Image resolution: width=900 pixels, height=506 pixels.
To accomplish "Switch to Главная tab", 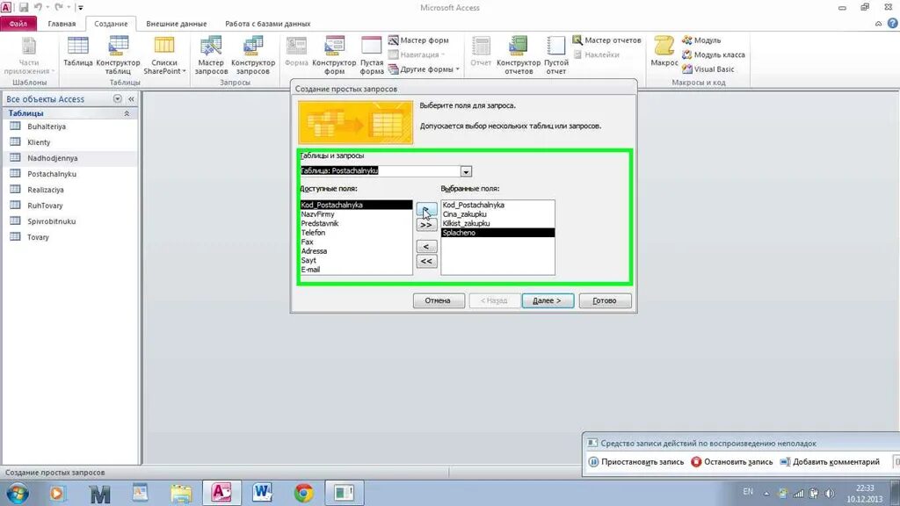I will 62,24.
